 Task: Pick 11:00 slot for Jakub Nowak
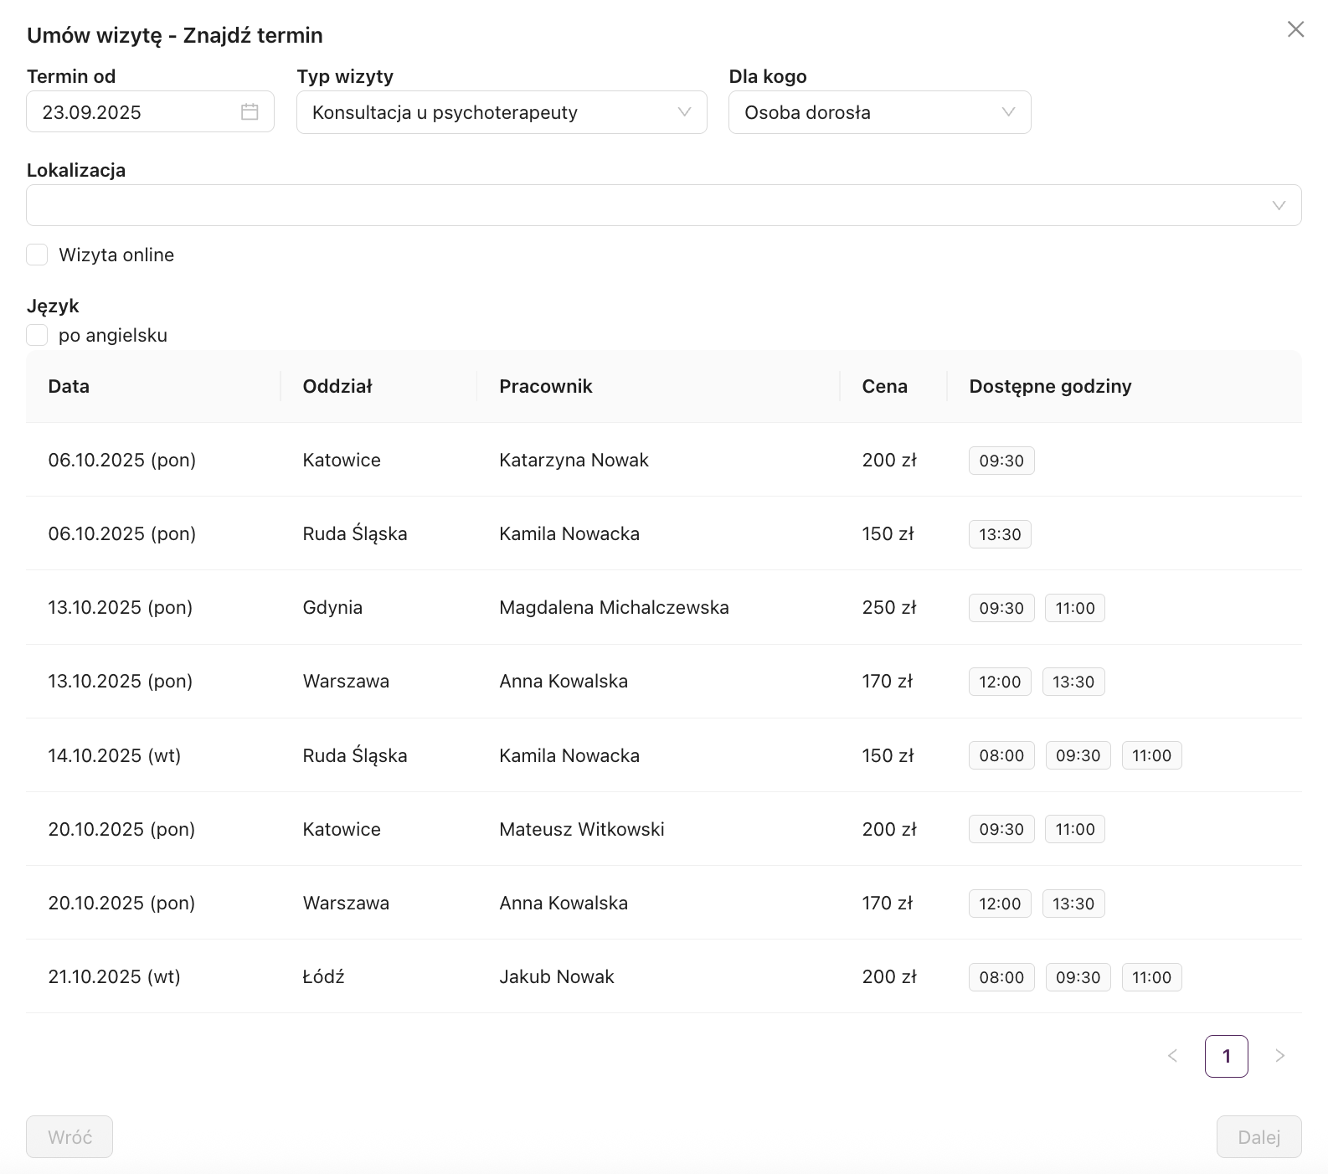point(1151,977)
